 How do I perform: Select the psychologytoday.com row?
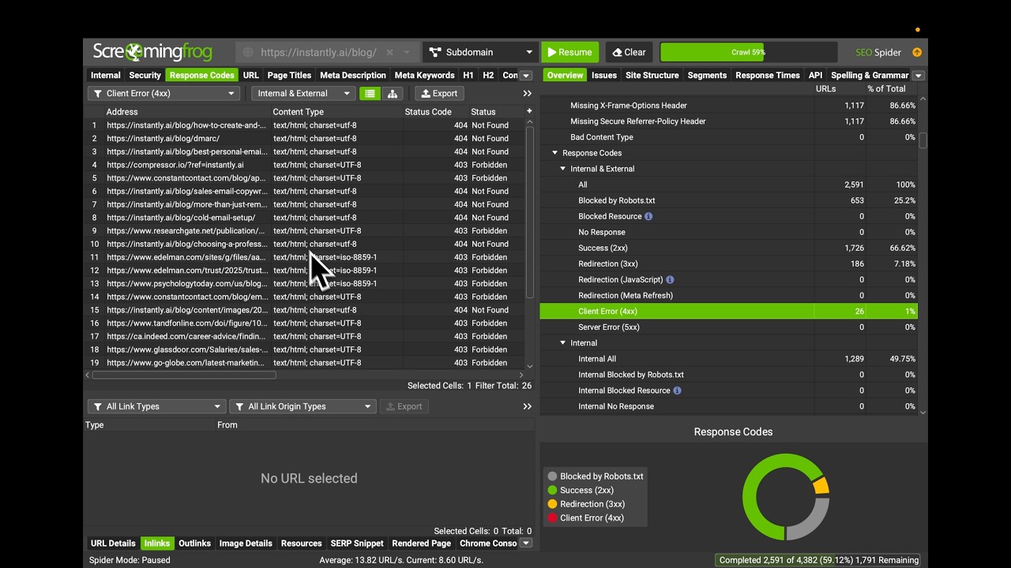click(x=305, y=283)
